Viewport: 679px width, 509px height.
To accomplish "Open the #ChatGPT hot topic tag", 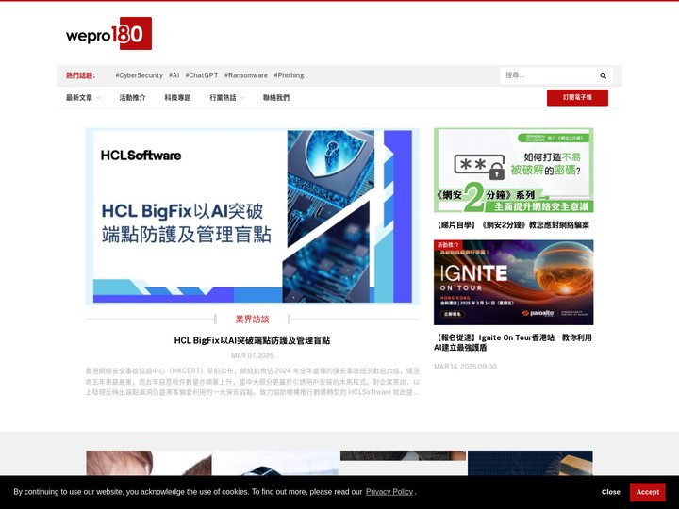I will (x=202, y=75).
